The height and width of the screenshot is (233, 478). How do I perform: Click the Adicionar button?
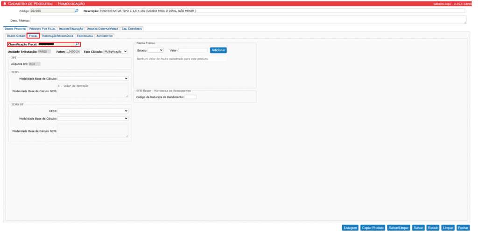[x=218, y=50]
